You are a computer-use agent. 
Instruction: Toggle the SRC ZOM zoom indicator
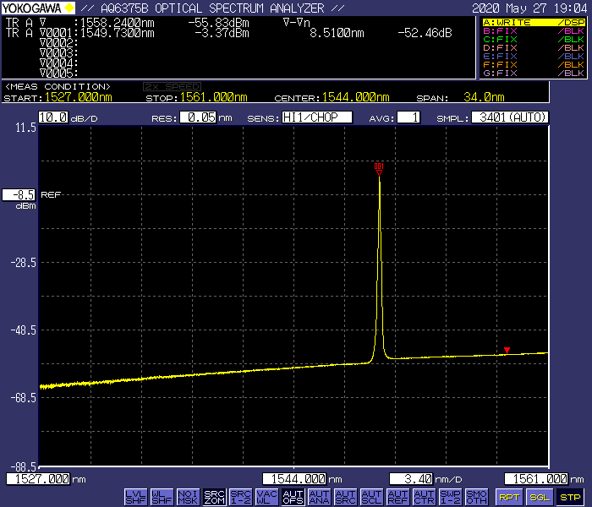pyautogui.click(x=215, y=497)
